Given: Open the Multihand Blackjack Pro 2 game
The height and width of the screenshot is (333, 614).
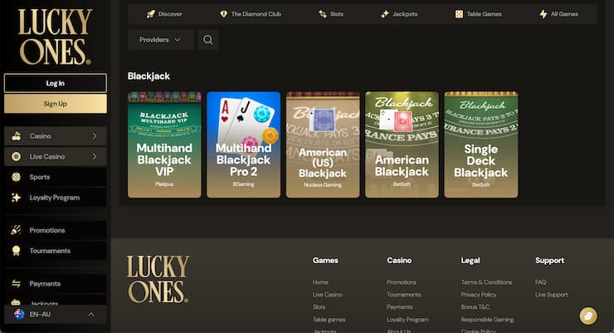Looking at the screenshot, I should (x=244, y=144).
